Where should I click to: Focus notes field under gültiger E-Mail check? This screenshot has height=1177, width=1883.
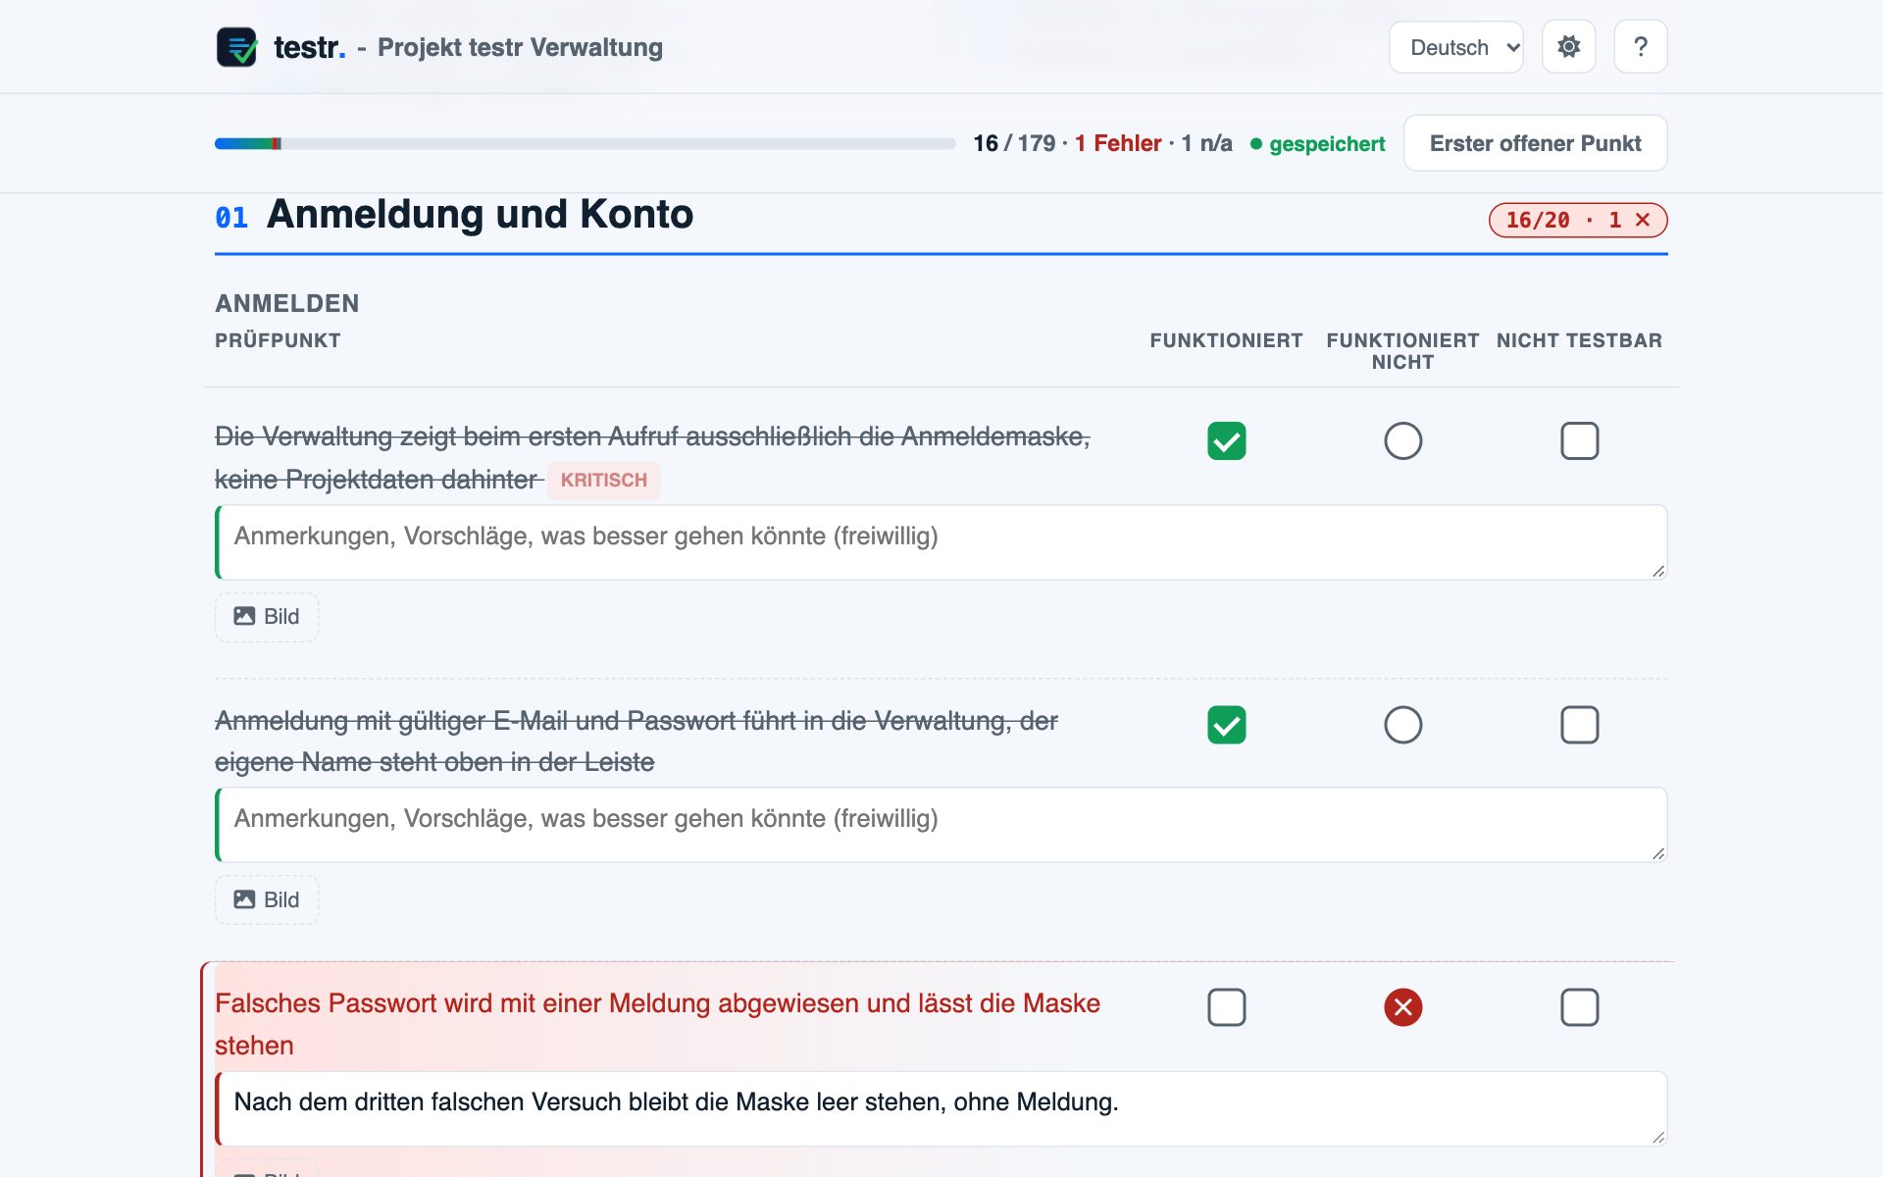[x=941, y=825]
